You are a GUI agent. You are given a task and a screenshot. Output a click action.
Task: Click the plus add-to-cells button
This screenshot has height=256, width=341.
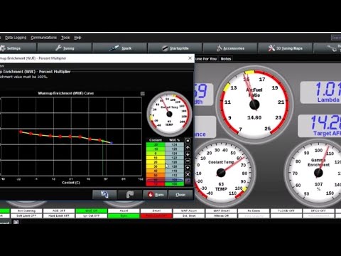(x=188, y=168)
